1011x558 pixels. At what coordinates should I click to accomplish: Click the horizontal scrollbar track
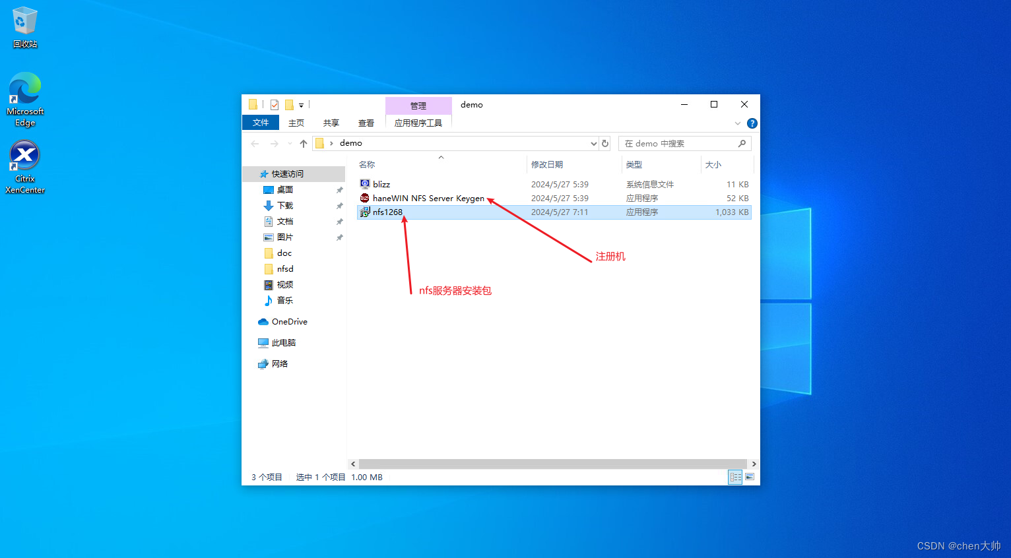point(553,464)
